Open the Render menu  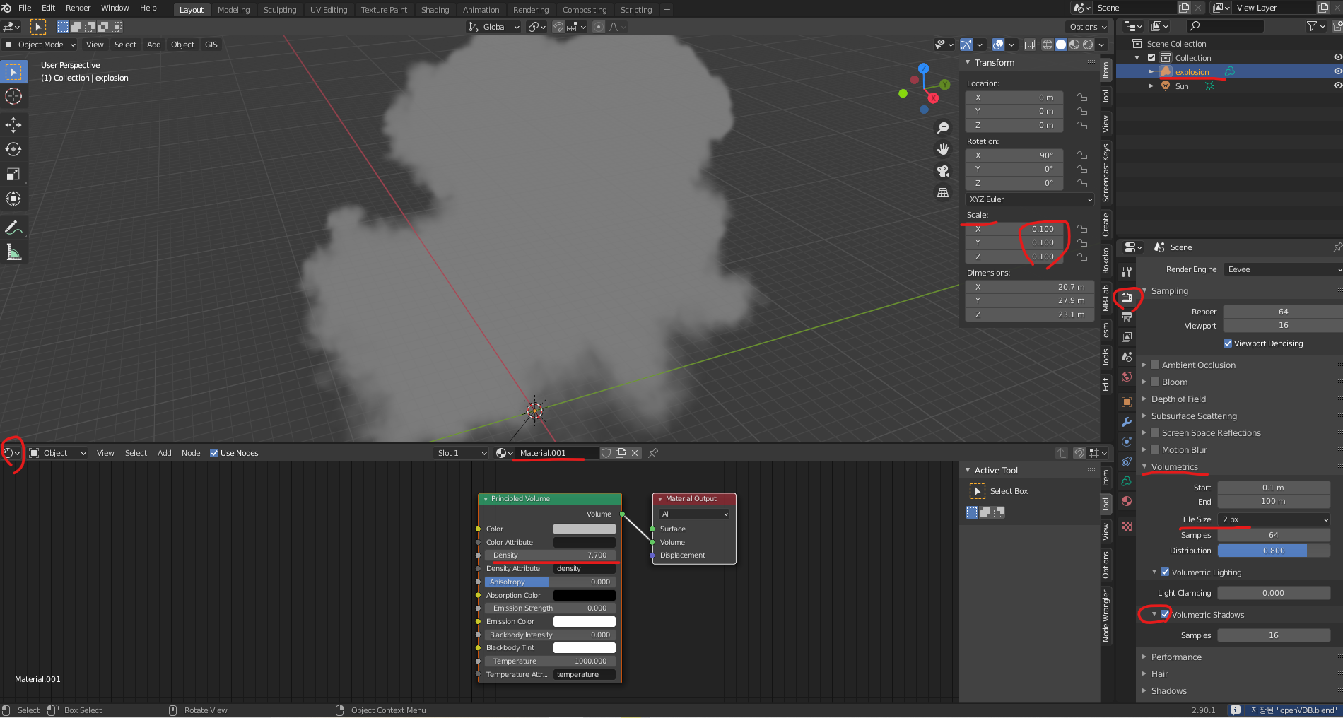78,8
